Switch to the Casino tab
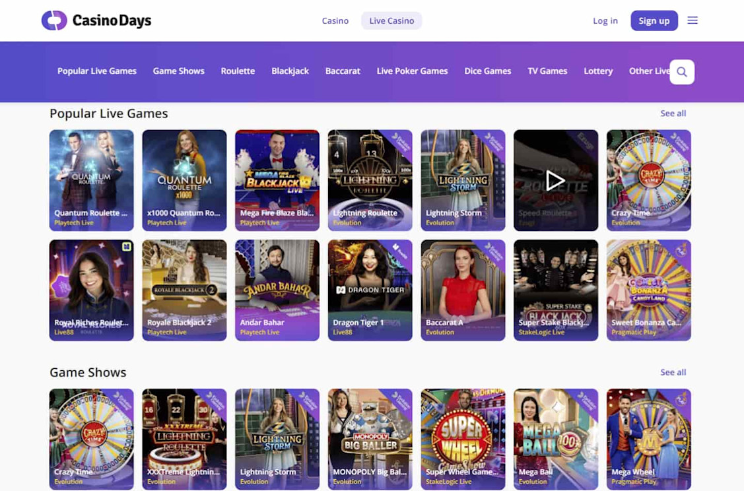744x491 pixels. [x=335, y=21]
